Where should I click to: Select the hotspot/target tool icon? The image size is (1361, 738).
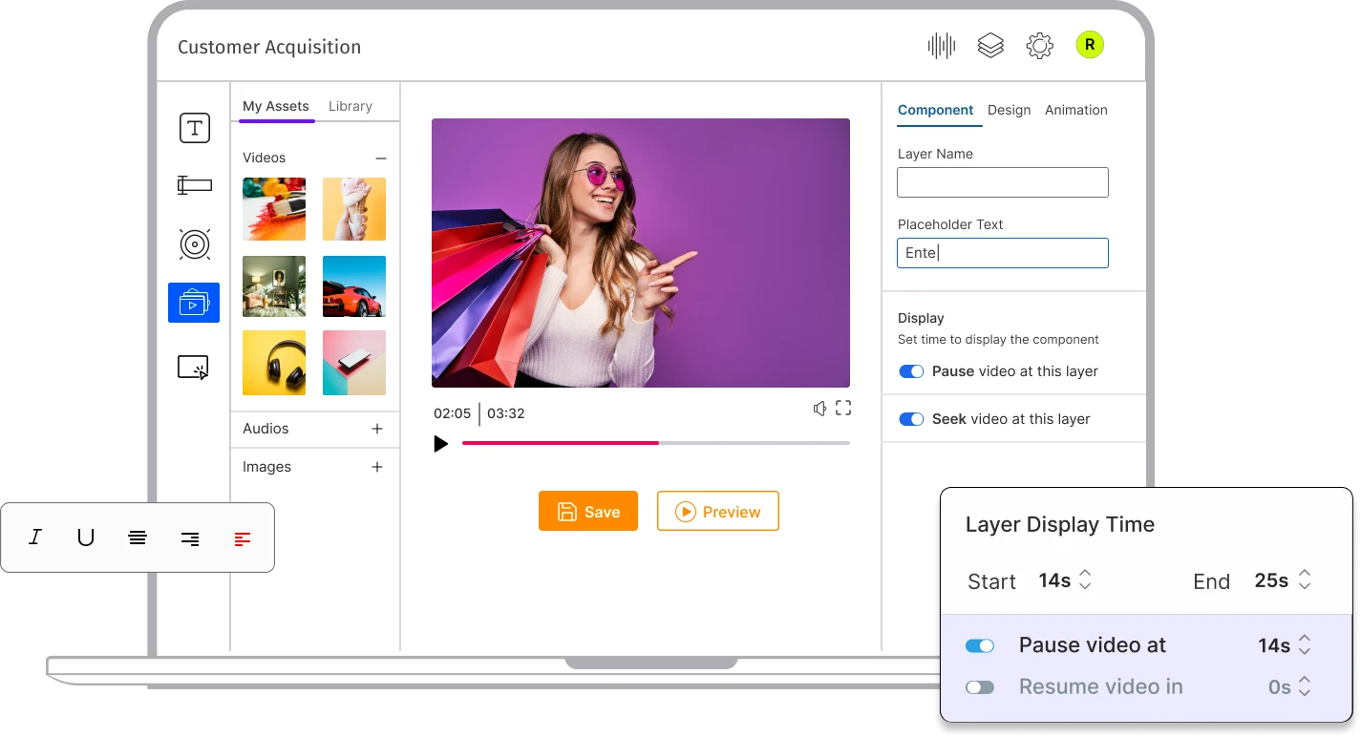coord(194,243)
